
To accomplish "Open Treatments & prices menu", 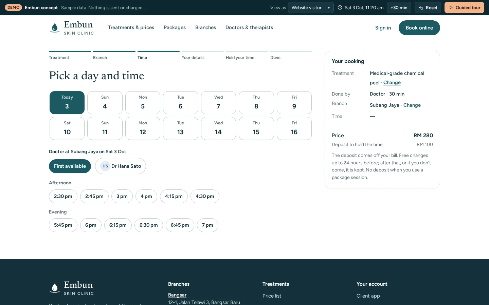I will [x=131, y=27].
